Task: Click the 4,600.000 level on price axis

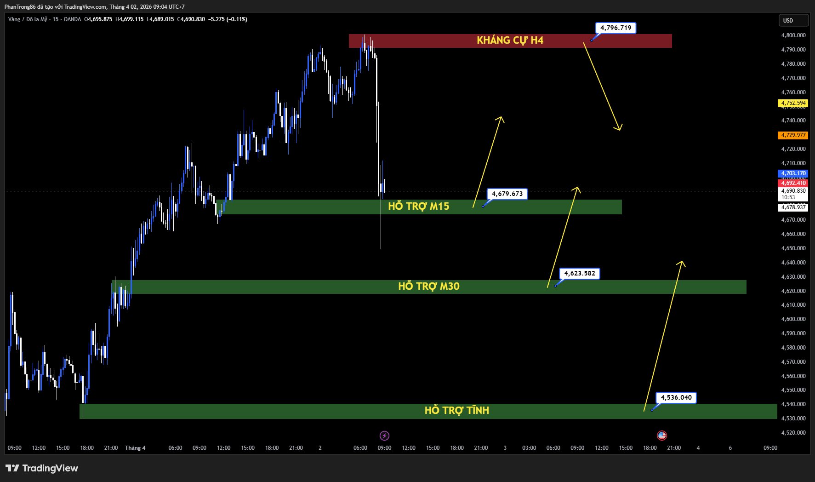Action: pyautogui.click(x=793, y=319)
